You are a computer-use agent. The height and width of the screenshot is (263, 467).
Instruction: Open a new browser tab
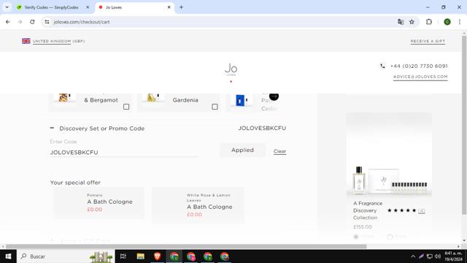181,7
